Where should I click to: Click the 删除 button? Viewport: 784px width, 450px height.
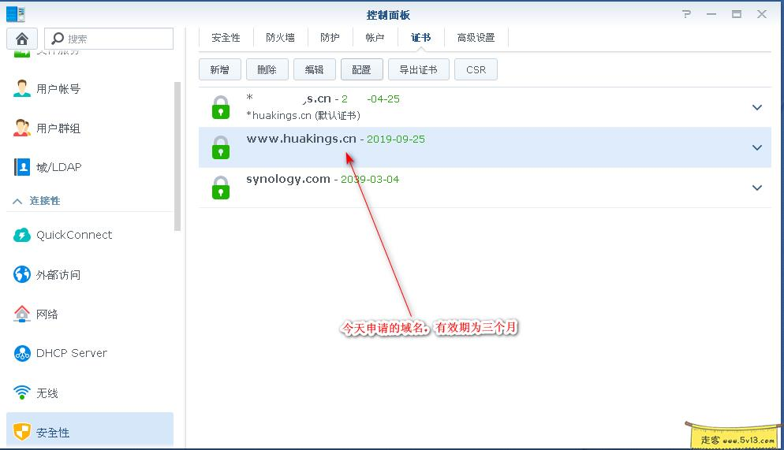click(x=267, y=69)
